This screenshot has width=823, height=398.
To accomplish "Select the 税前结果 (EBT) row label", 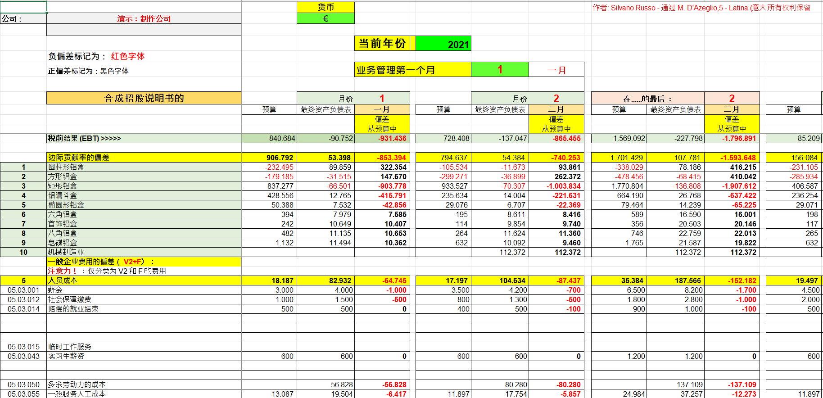I will click(x=144, y=138).
